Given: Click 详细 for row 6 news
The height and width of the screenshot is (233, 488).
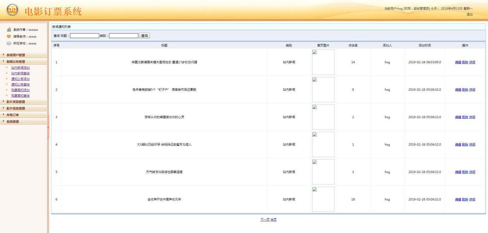Looking at the screenshot, I should 472,199.
